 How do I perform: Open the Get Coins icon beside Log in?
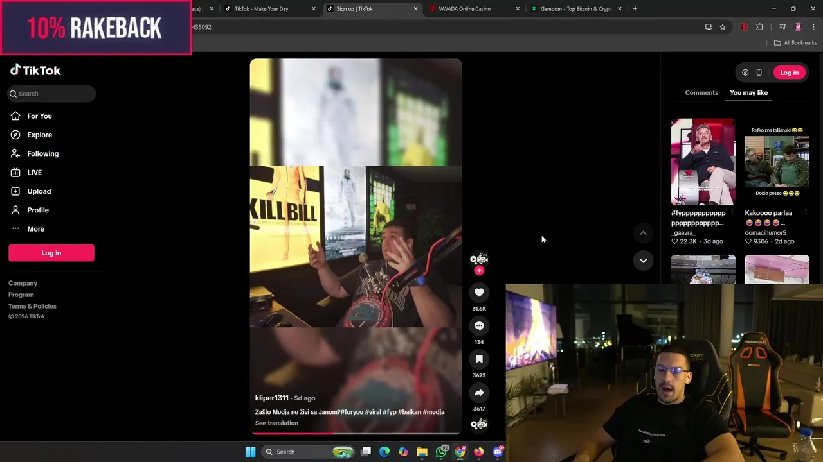745,73
